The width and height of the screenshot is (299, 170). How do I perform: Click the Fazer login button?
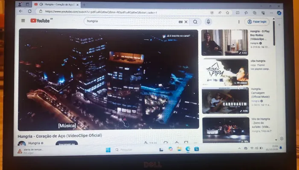[257, 22]
